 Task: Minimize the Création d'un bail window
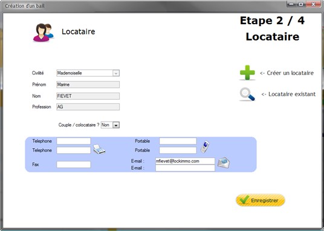point(291,4)
